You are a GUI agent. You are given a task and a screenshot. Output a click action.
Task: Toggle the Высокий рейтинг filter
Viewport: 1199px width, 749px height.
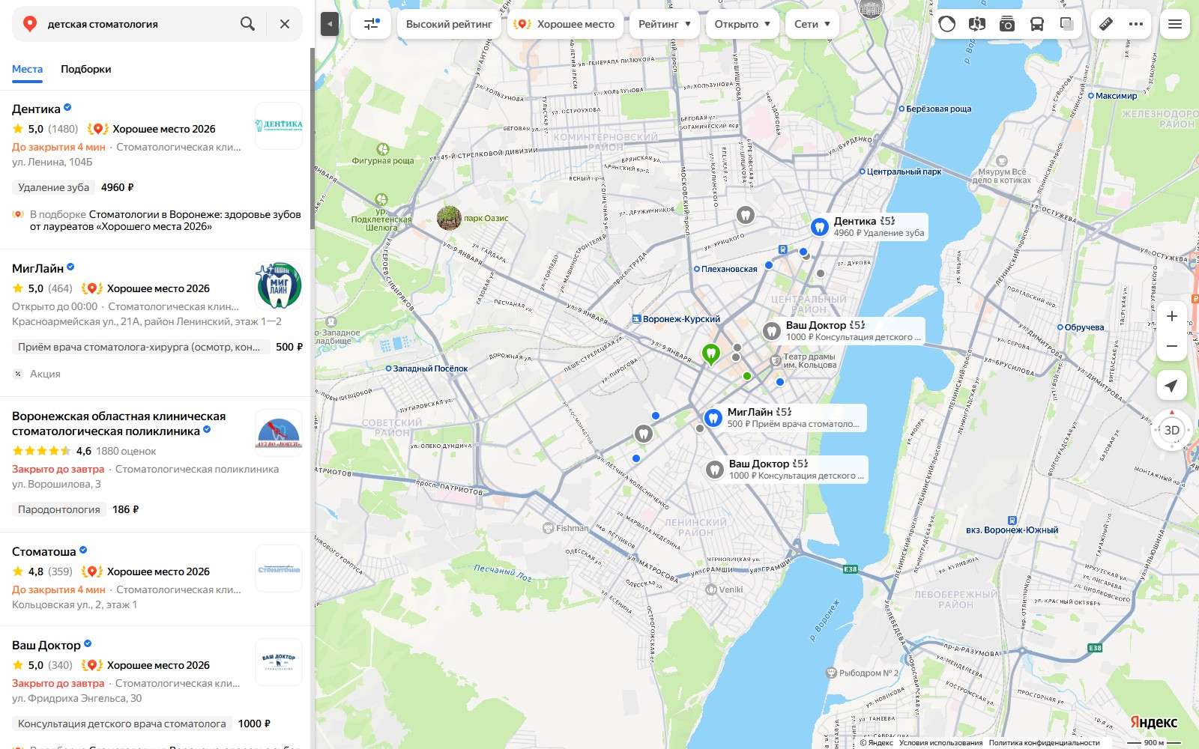(x=449, y=24)
